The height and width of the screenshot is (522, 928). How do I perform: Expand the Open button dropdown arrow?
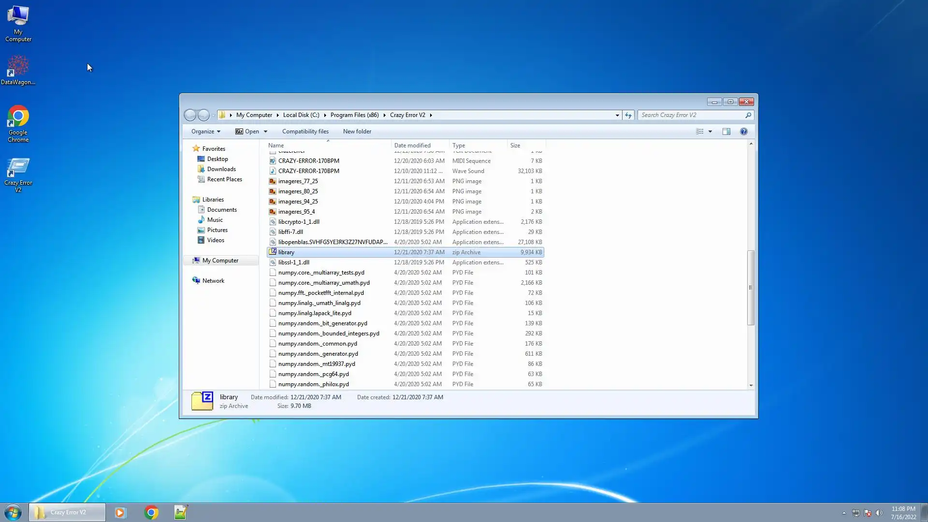coord(265,131)
